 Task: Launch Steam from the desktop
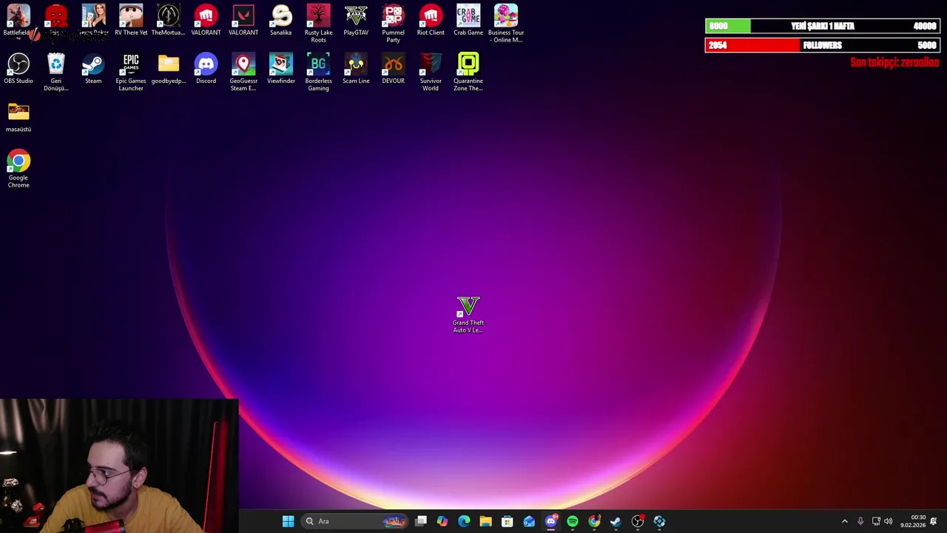(93, 69)
